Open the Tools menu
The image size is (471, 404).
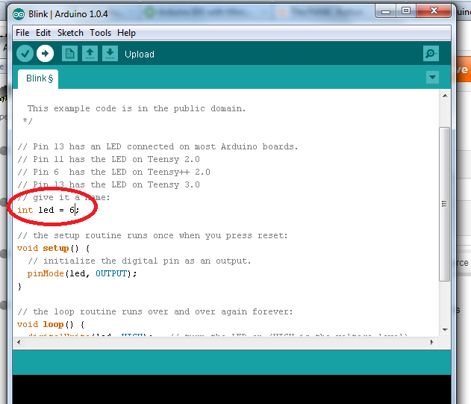coord(100,33)
